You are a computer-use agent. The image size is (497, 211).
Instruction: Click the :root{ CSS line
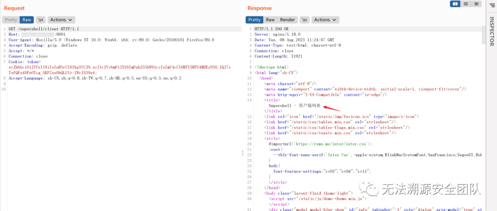276,149
